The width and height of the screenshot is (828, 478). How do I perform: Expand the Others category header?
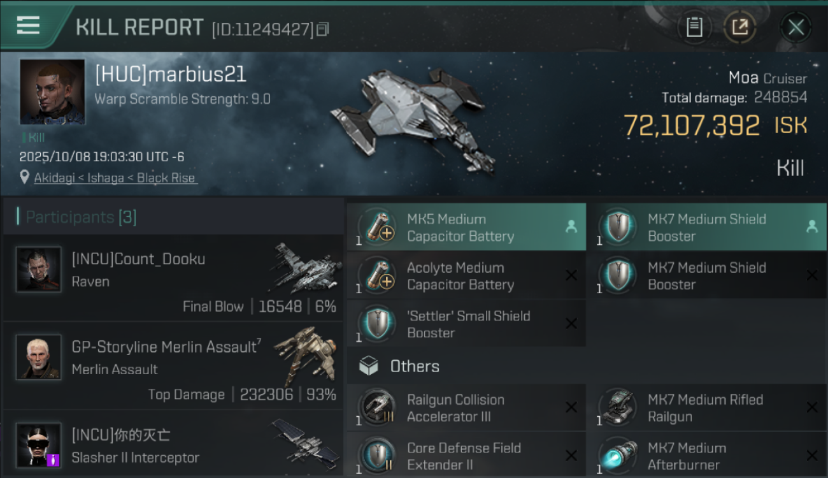point(414,366)
